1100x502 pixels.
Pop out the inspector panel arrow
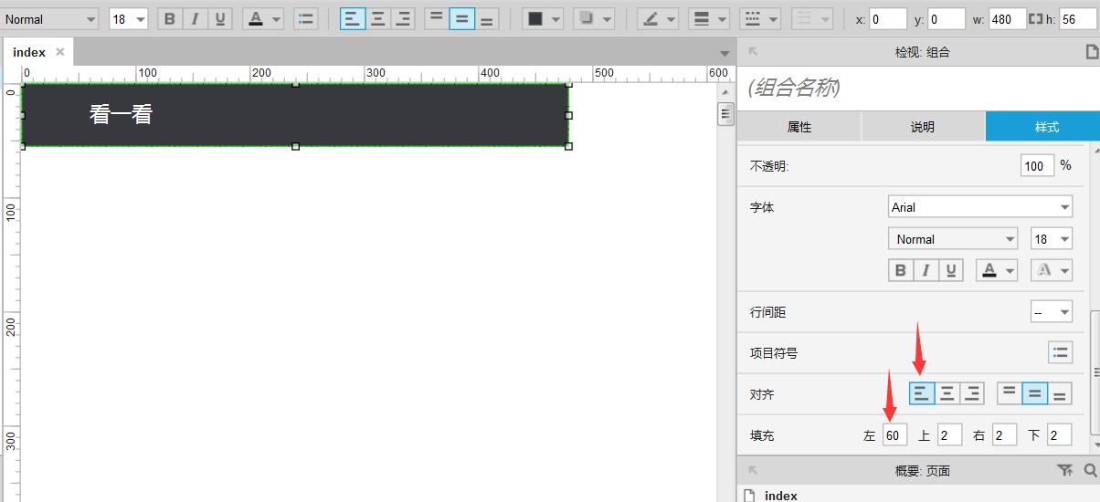click(x=753, y=52)
